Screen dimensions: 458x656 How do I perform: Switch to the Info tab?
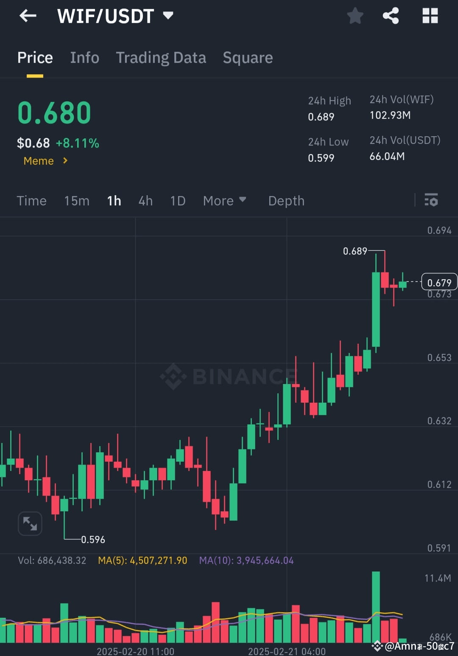click(84, 58)
